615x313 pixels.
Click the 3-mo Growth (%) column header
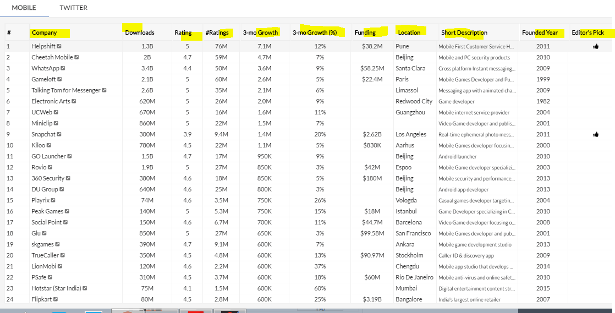click(315, 32)
